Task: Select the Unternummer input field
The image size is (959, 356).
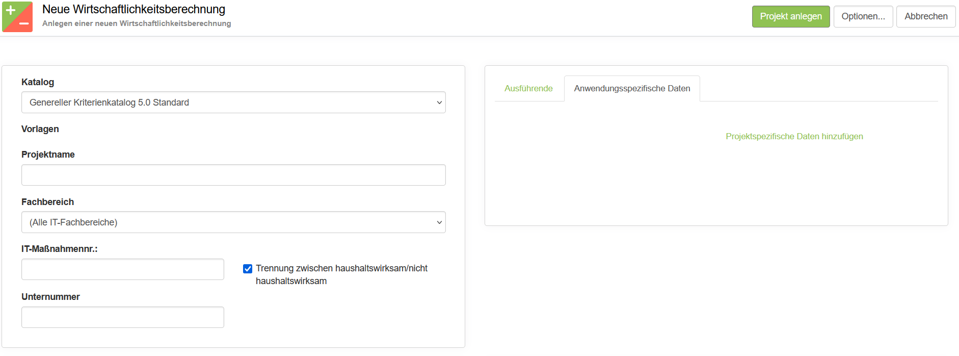Action: click(x=122, y=317)
